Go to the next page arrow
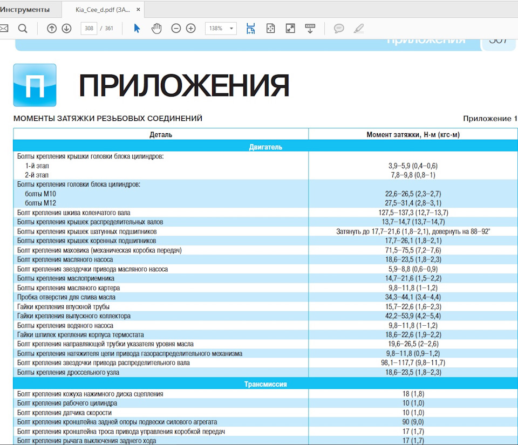Screen dimensions: 518x445 coord(66,29)
